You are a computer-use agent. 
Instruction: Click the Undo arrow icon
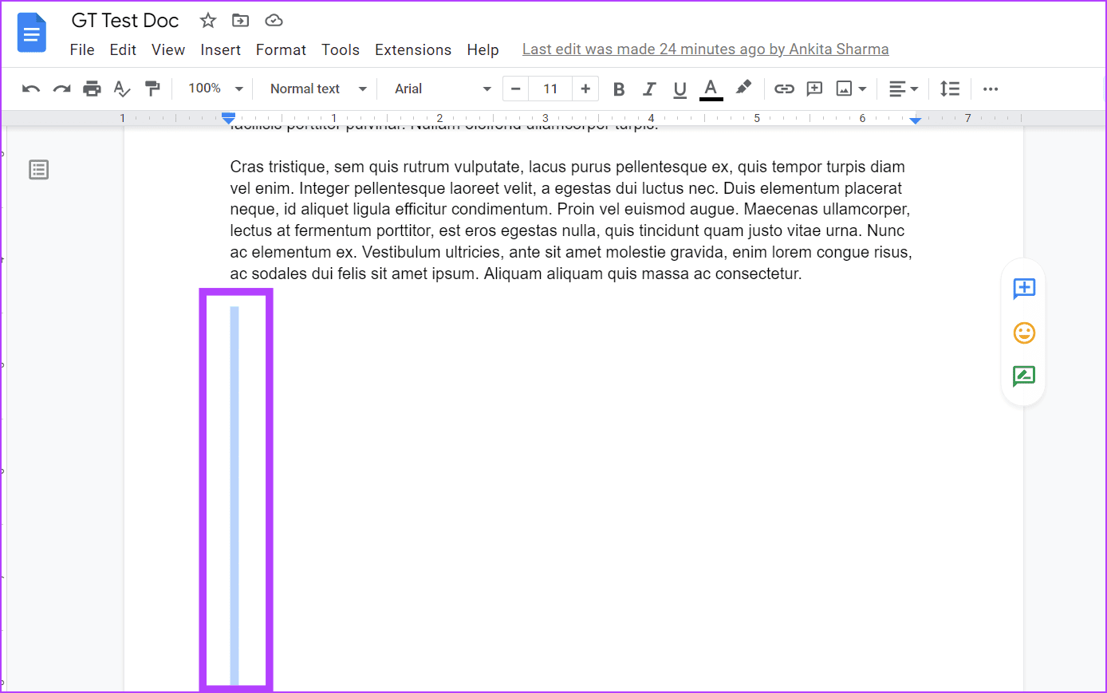pyautogui.click(x=31, y=89)
